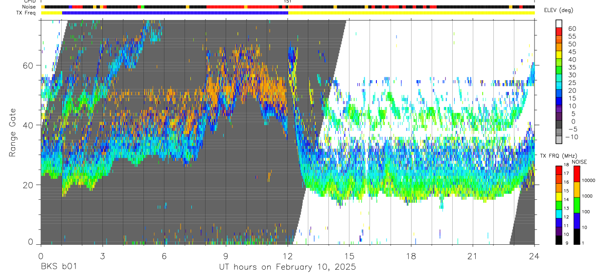Select the 'TX Freq' row label at top left
601x277 pixels.
(x=26, y=13)
